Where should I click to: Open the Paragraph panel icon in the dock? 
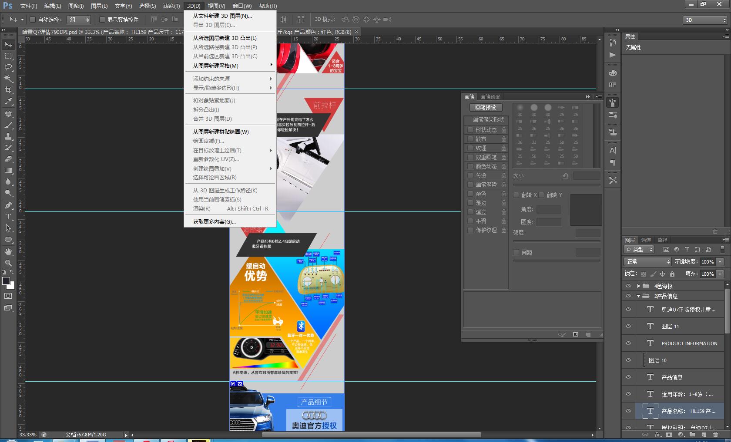[x=613, y=163]
